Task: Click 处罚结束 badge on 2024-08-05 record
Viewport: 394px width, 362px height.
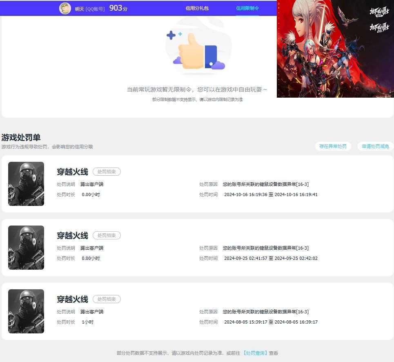Action: [x=107, y=299]
